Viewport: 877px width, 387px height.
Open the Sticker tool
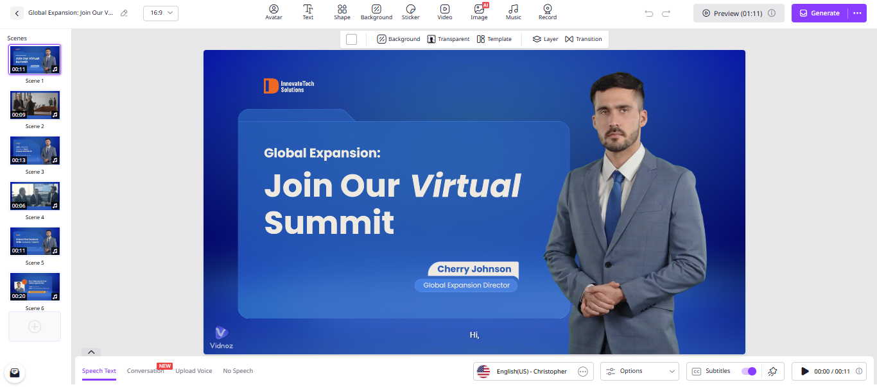pyautogui.click(x=411, y=12)
